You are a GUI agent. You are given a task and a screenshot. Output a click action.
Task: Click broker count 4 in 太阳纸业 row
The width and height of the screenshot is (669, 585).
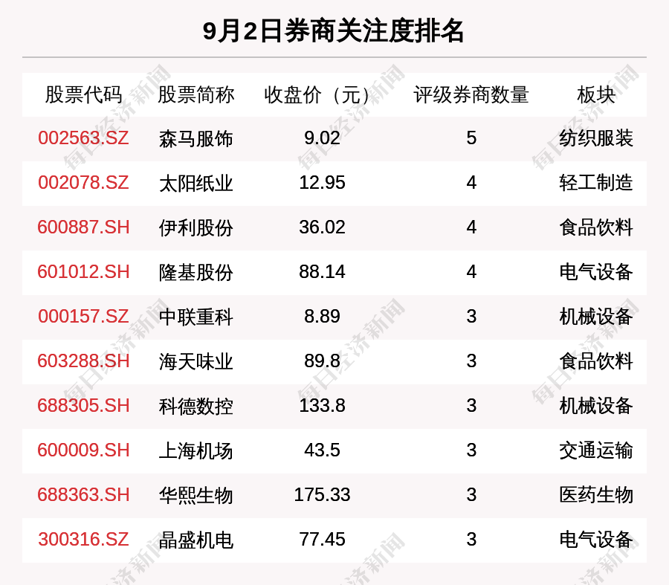[x=471, y=183]
